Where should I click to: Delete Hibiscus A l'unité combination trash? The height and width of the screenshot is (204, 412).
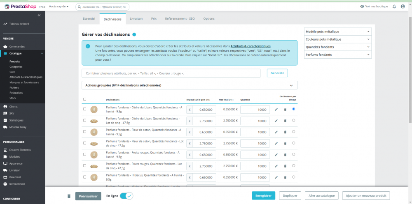(x=285, y=177)
